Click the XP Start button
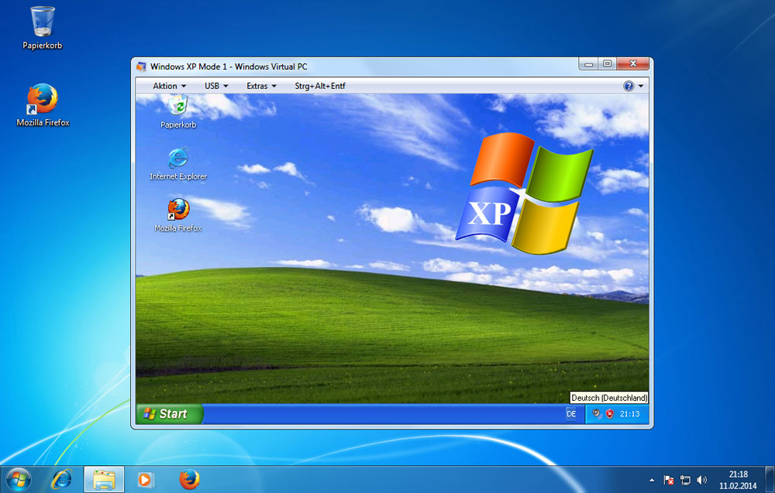This screenshot has height=493, width=775. tap(169, 414)
